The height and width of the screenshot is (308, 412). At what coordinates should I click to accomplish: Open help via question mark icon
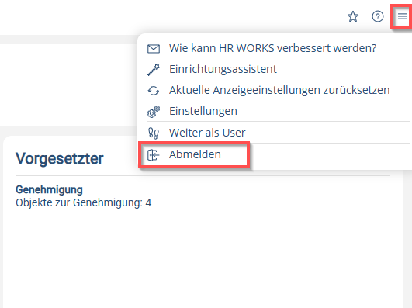click(x=378, y=16)
